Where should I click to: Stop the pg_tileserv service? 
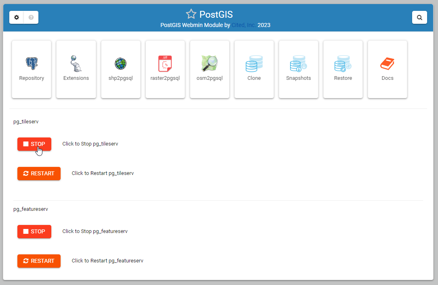pos(34,144)
